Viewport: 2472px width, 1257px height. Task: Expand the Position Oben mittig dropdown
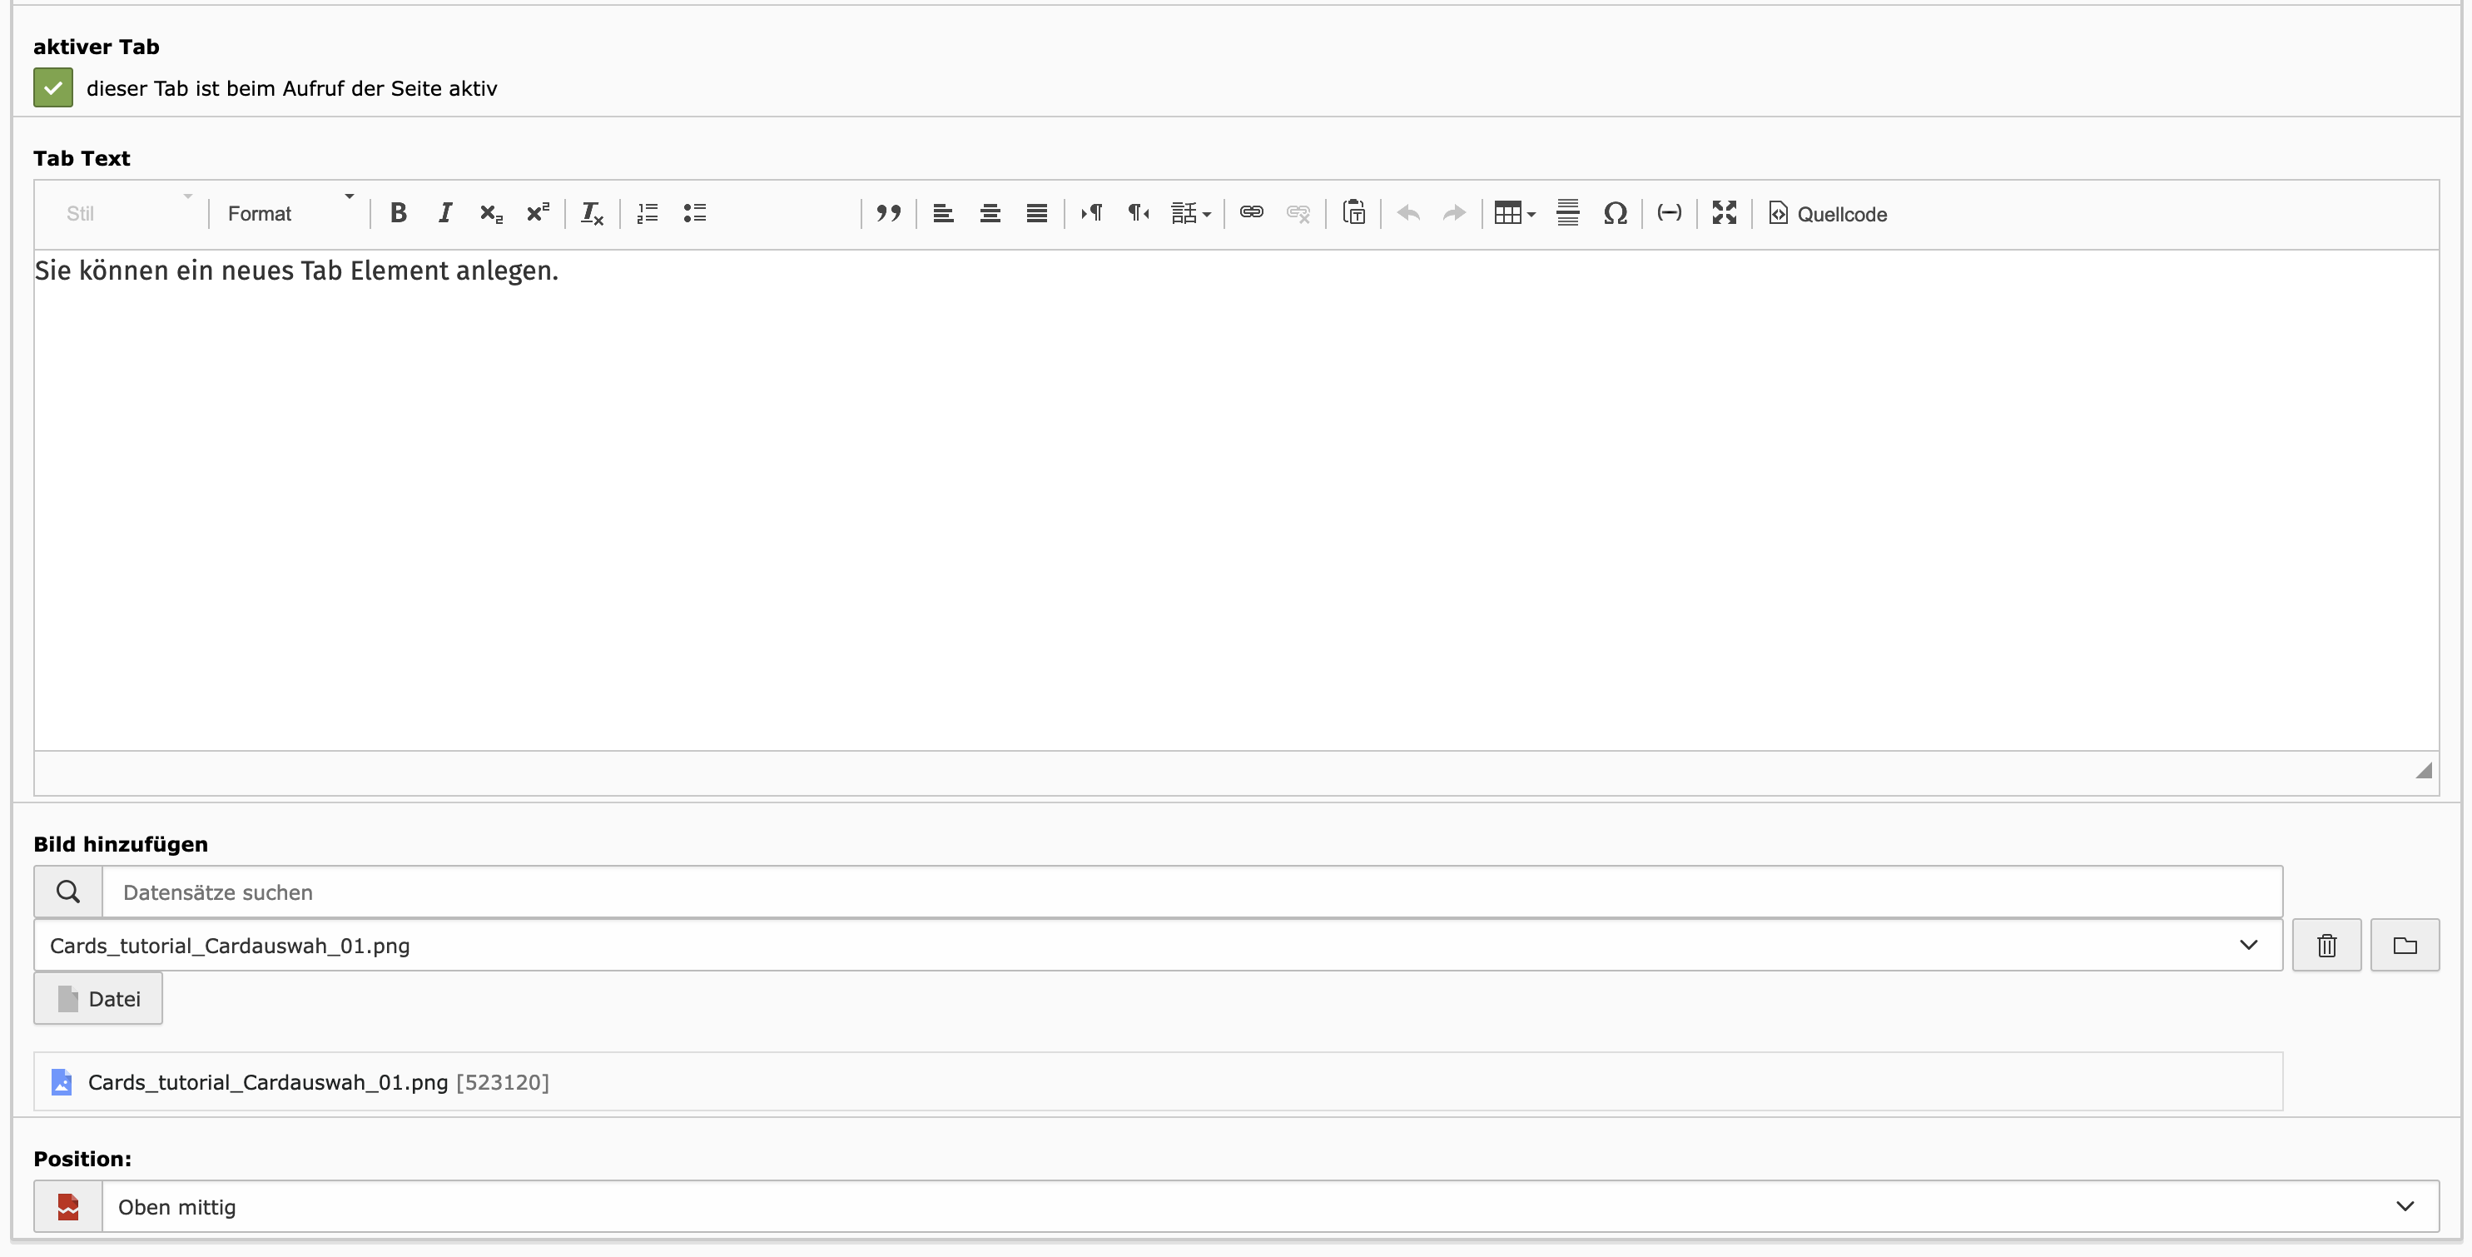point(2405,1205)
